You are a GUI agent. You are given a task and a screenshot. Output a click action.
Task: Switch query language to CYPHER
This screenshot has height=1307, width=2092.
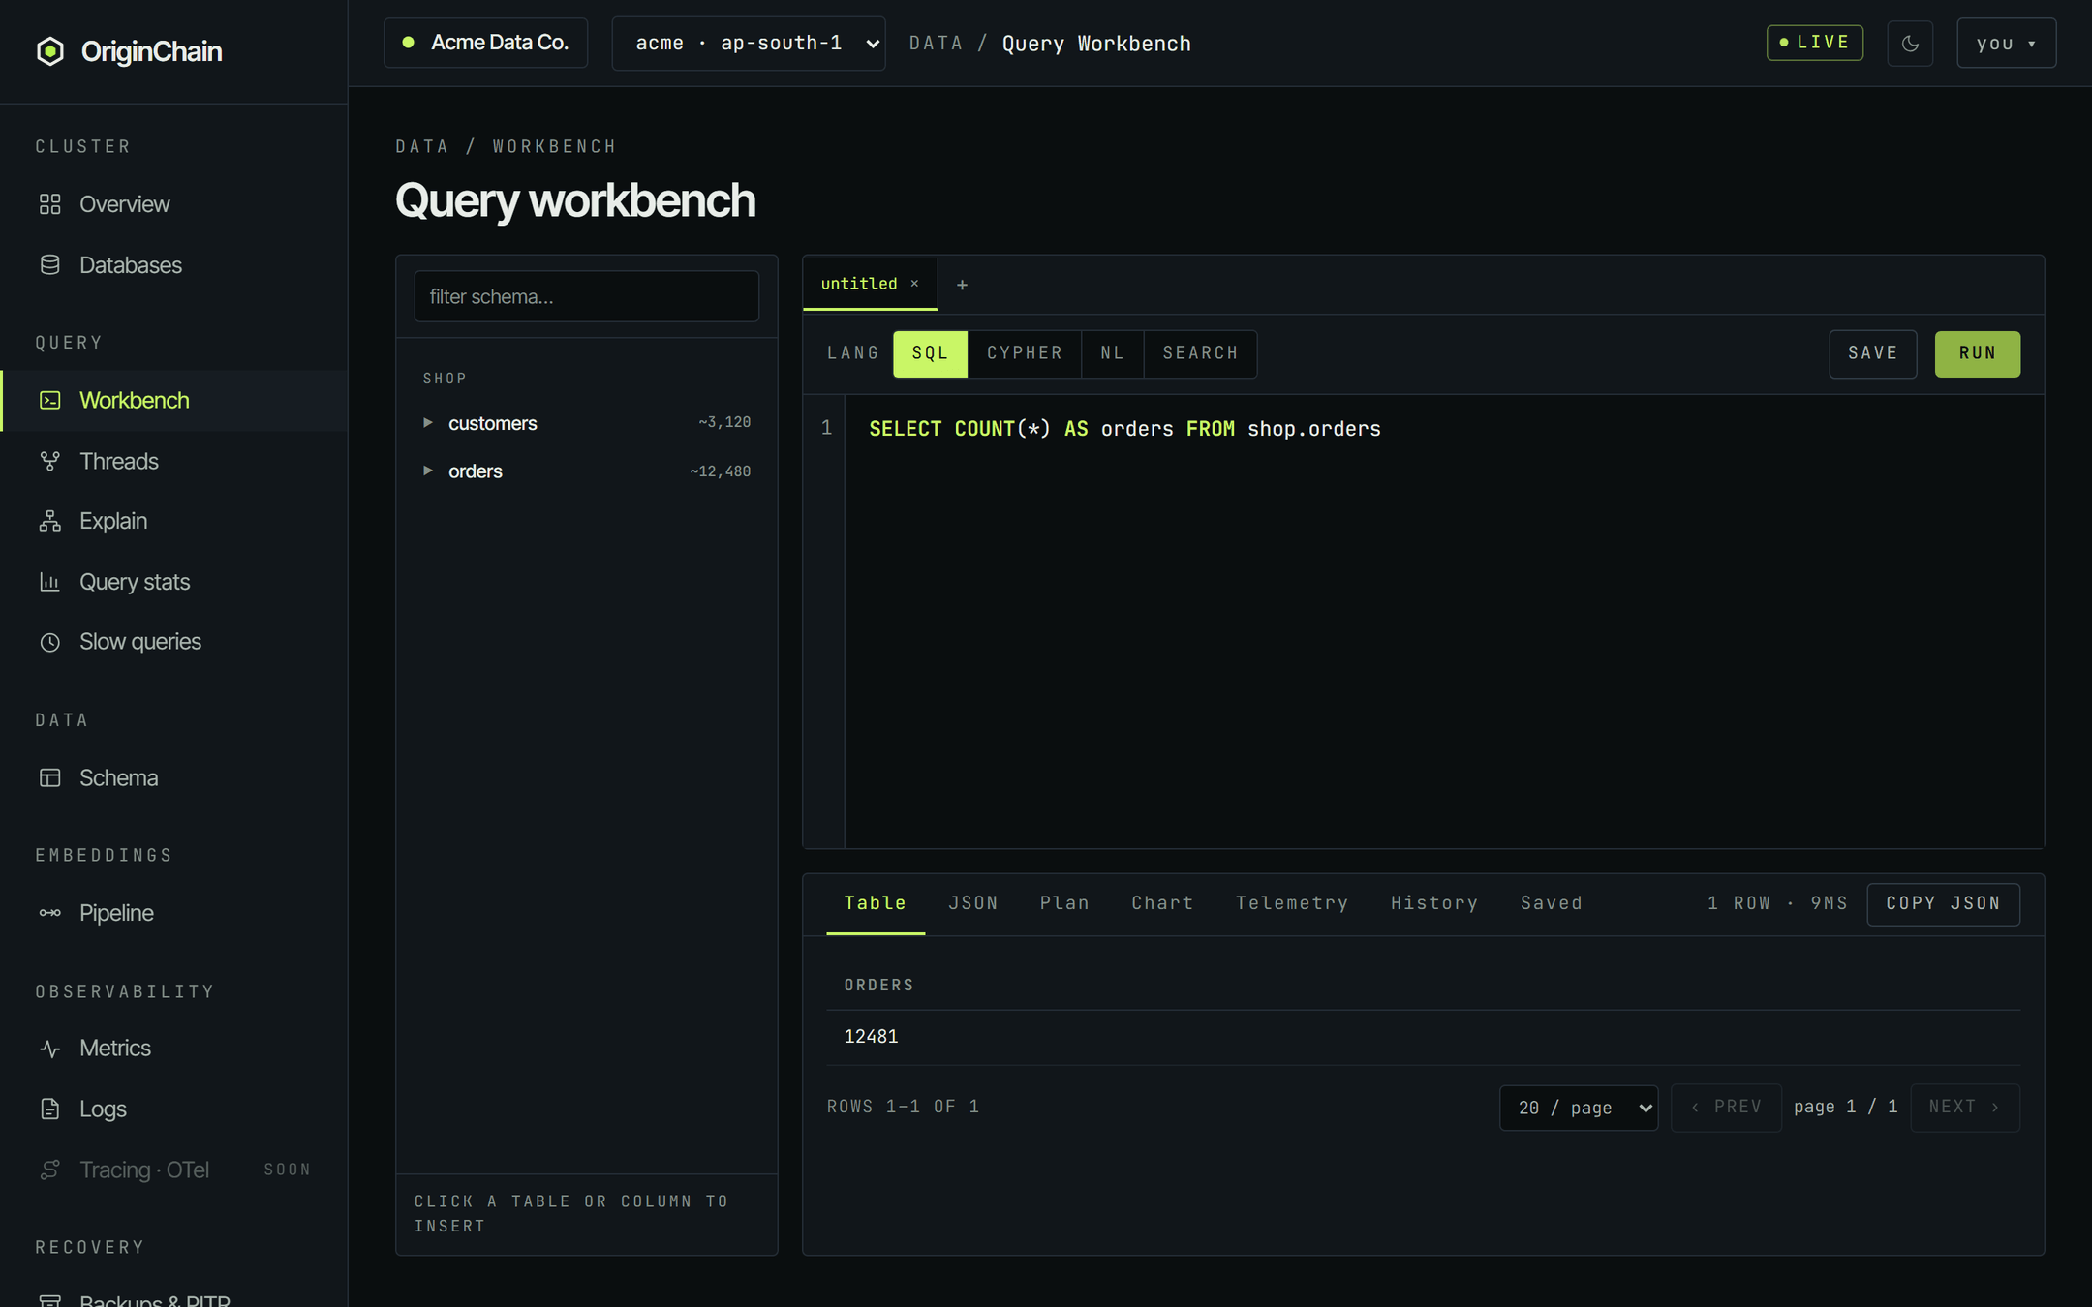1025,353
